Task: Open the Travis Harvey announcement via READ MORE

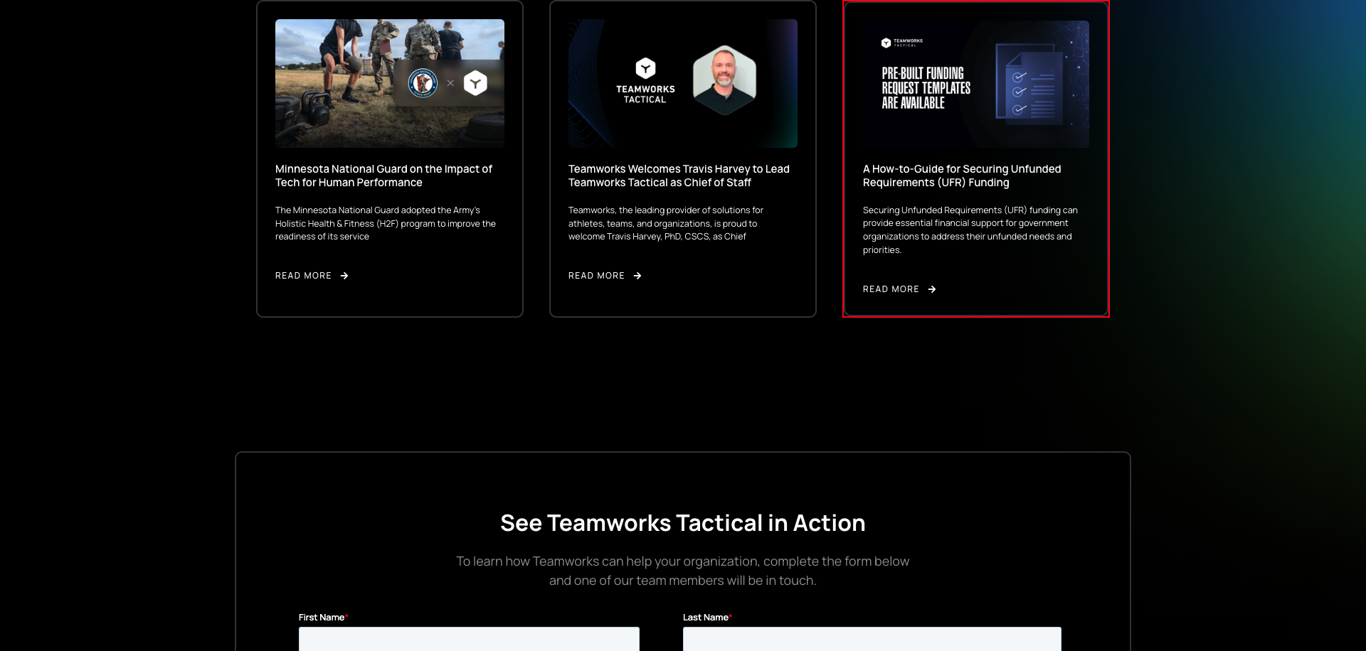Action: [596, 276]
